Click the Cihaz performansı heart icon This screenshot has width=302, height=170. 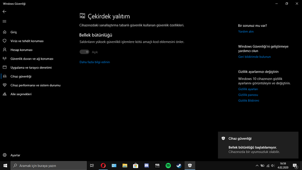tap(5, 85)
